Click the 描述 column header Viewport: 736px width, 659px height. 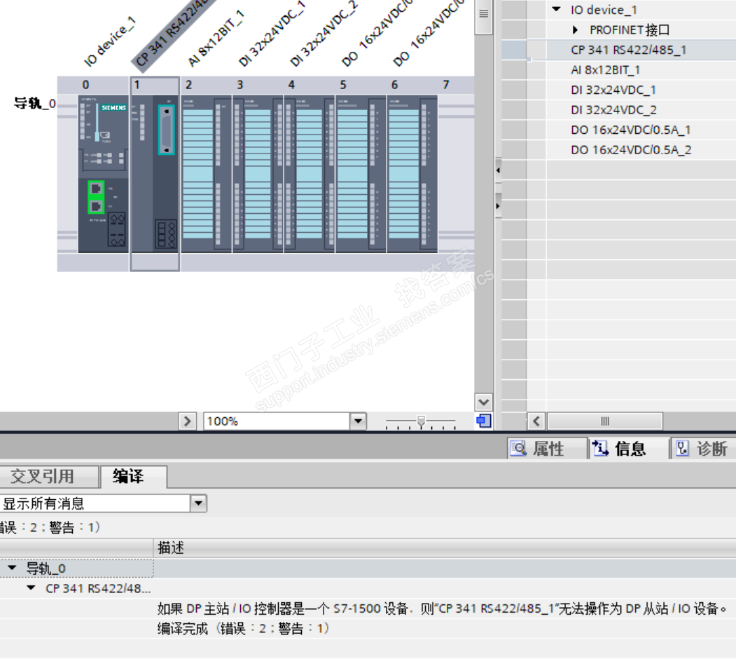click(170, 548)
